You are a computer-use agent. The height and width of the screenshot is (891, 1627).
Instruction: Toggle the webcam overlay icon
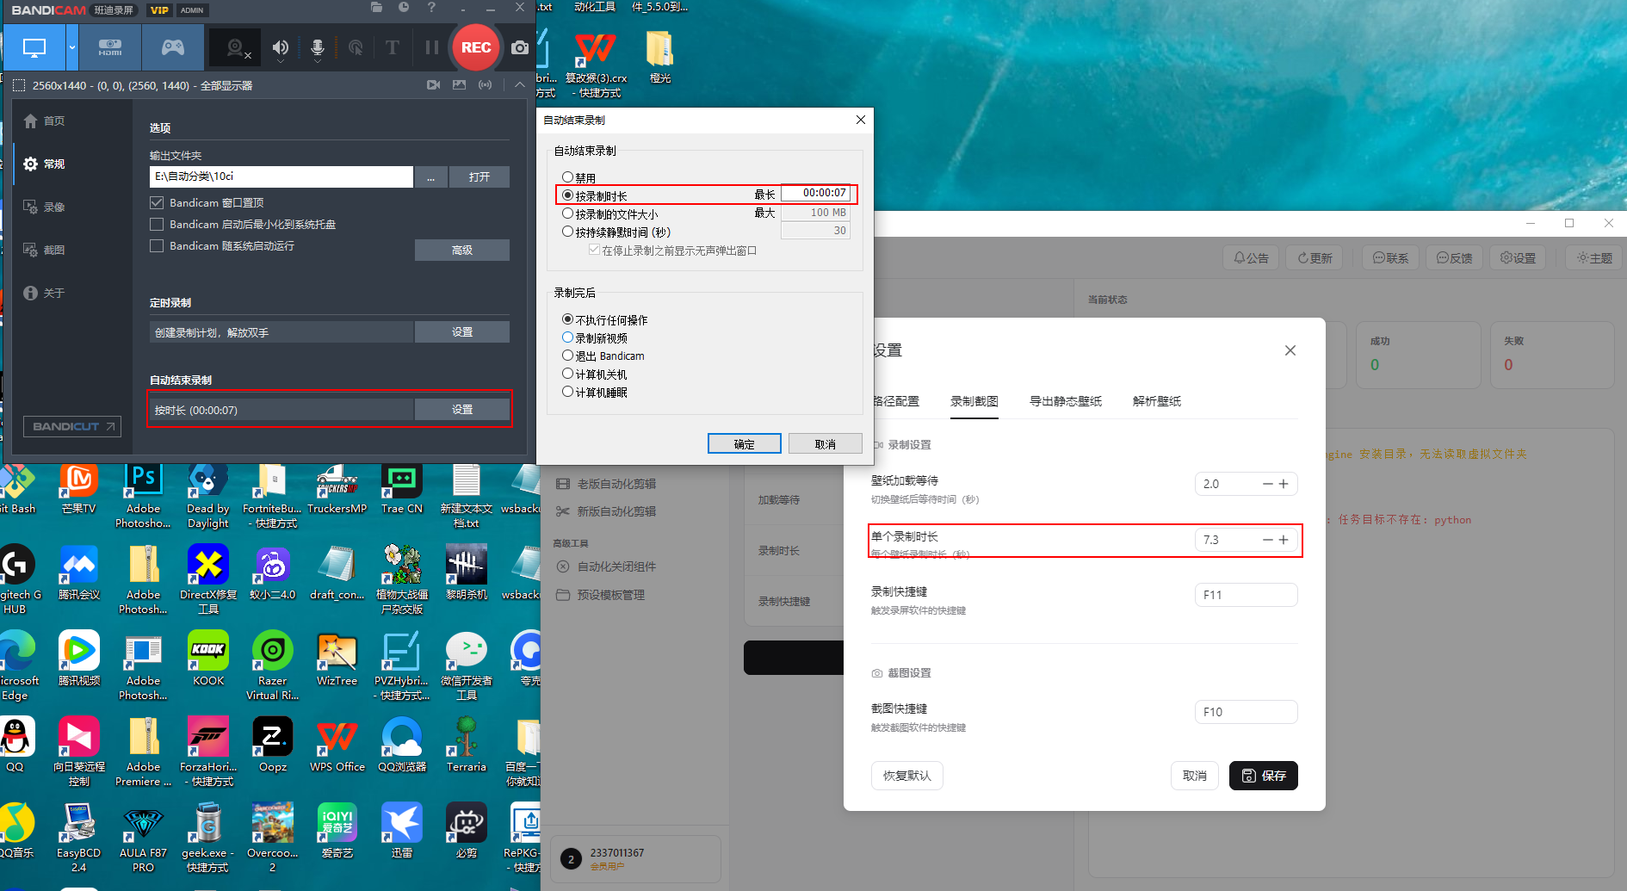click(x=235, y=47)
